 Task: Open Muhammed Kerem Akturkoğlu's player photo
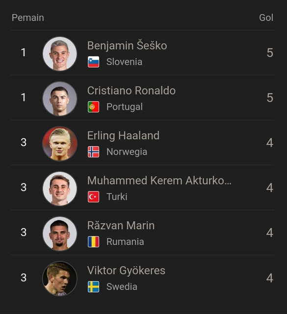pos(60,188)
